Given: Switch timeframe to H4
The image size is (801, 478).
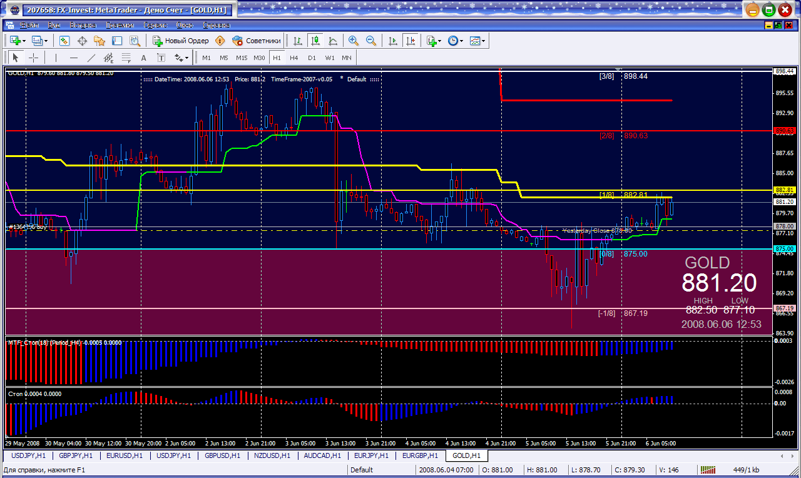Looking at the screenshot, I should (x=294, y=58).
